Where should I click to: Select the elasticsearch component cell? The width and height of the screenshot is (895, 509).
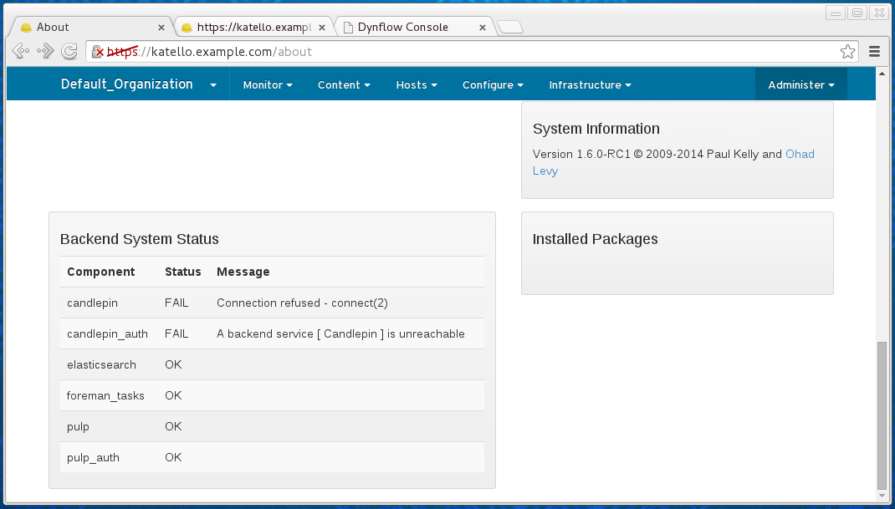(101, 364)
